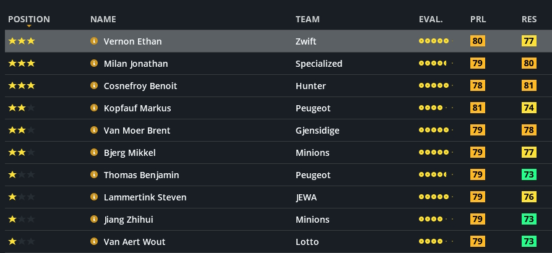The width and height of the screenshot is (552, 253).
Task: Select Milan Jonathan's Specialized team name
Action: (x=319, y=64)
